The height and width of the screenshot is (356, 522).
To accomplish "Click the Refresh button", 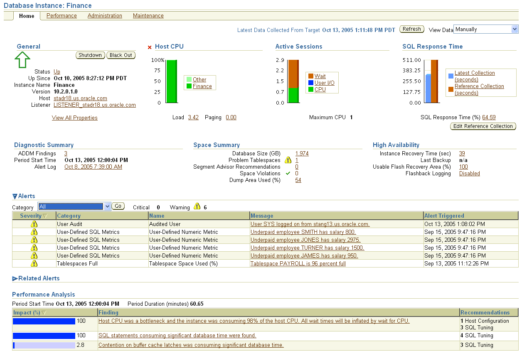I will 411,29.
